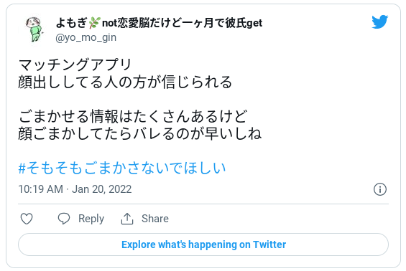
Task: Click the line 顔ごまかしてたらバレるのが早いしね
Action: pos(140,134)
